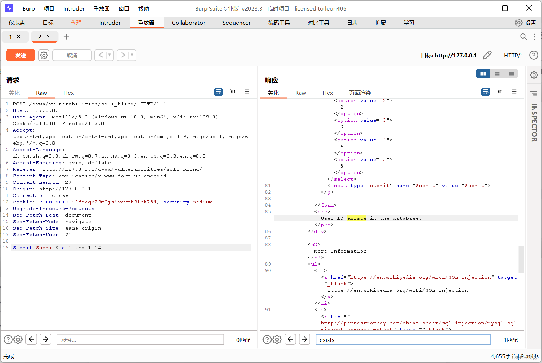Switch to Collaborator tab

189,23
